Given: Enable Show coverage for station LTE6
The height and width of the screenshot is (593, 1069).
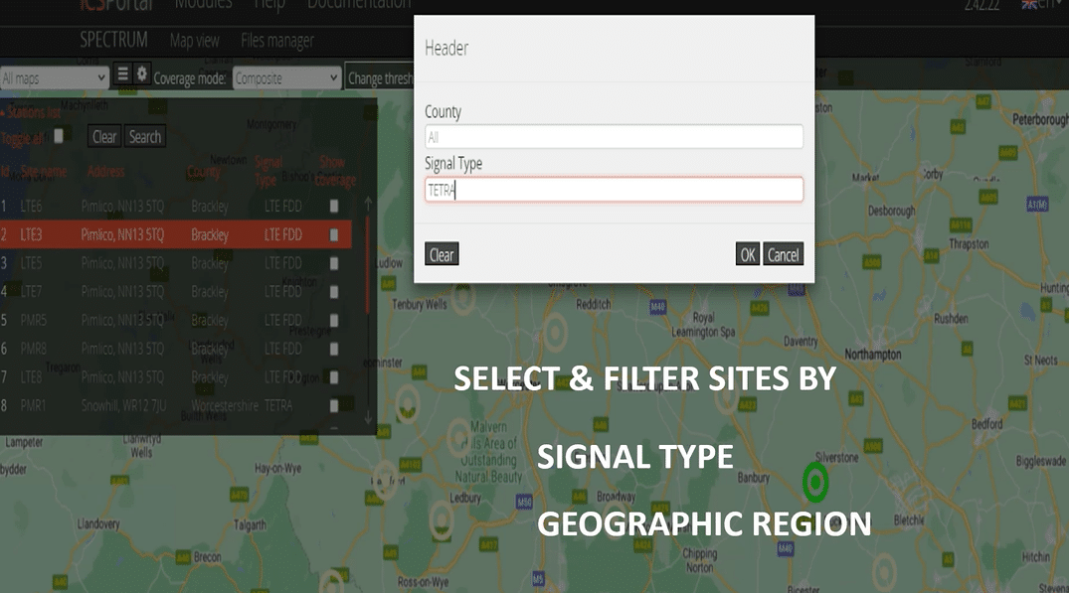Looking at the screenshot, I should pyautogui.click(x=334, y=207).
